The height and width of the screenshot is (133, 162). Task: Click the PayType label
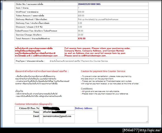tap(30, 61)
